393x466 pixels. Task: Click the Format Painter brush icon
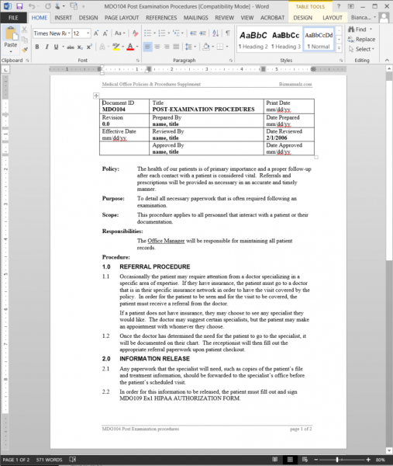25,50
